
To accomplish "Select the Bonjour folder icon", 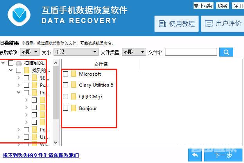I will tap(74, 108).
